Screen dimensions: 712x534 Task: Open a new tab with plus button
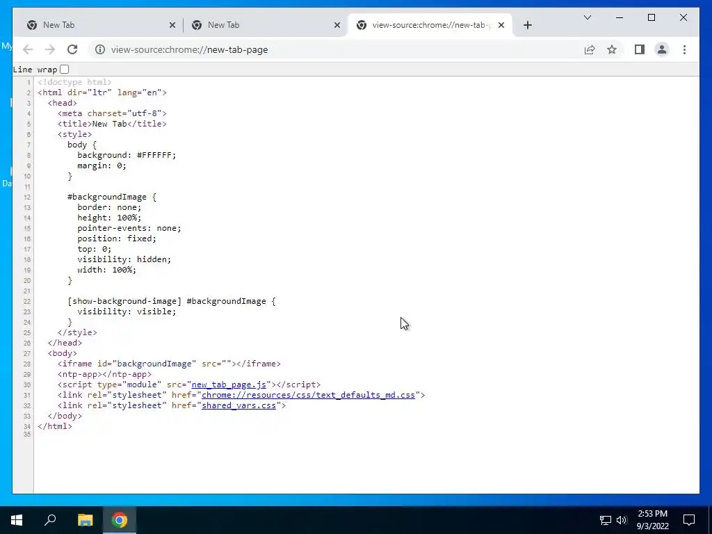[x=527, y=25]
